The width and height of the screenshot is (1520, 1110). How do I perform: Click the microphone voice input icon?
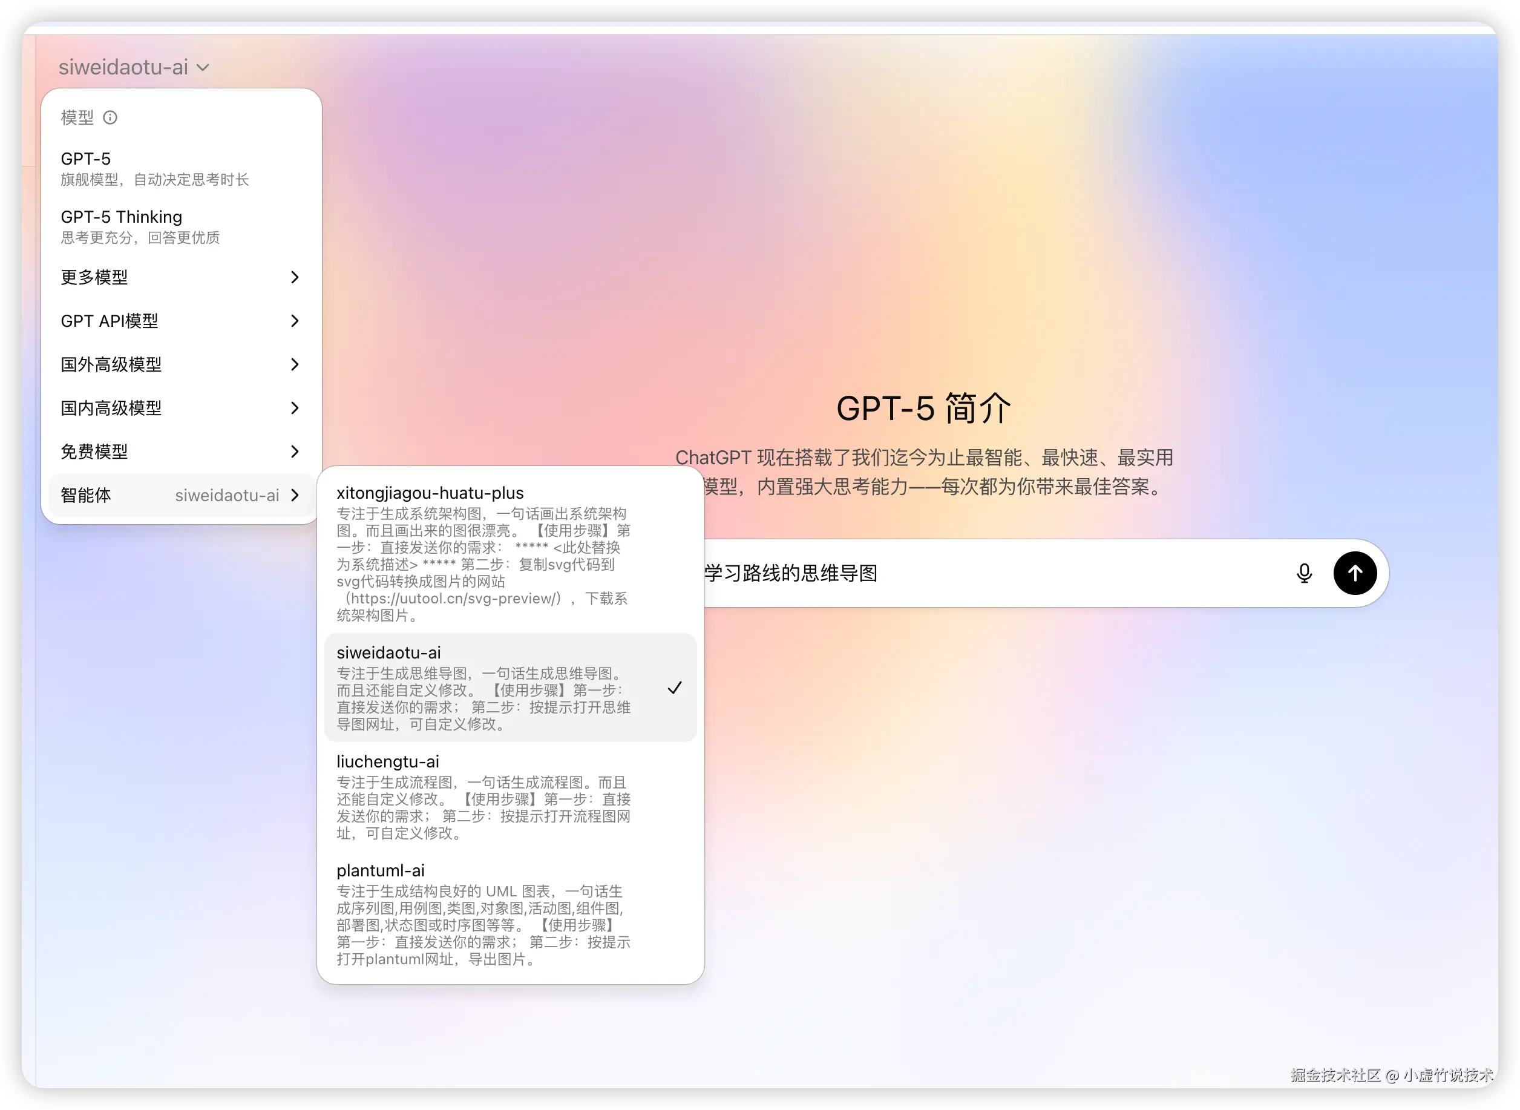1304,573
